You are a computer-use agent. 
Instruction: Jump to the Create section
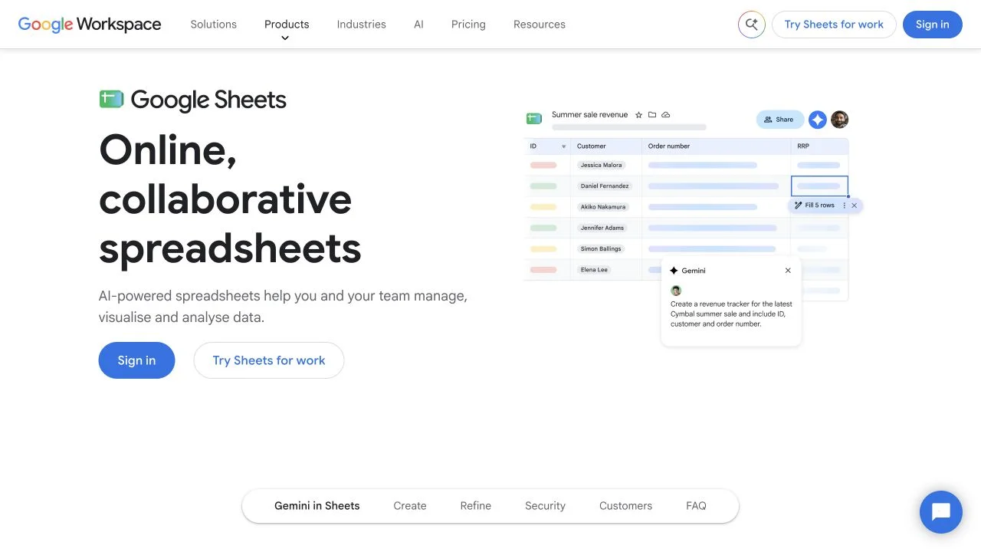410,506
